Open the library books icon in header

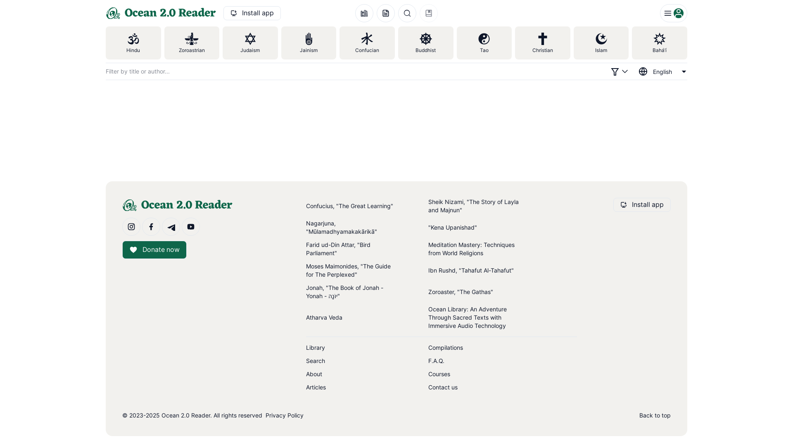tap(364, 13)
